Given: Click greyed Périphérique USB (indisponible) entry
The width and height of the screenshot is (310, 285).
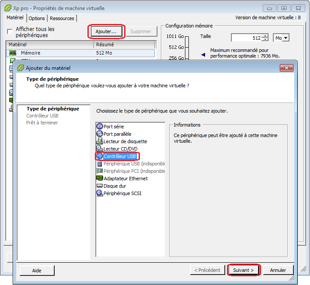Looking at the screenshot, I should 134,164.
